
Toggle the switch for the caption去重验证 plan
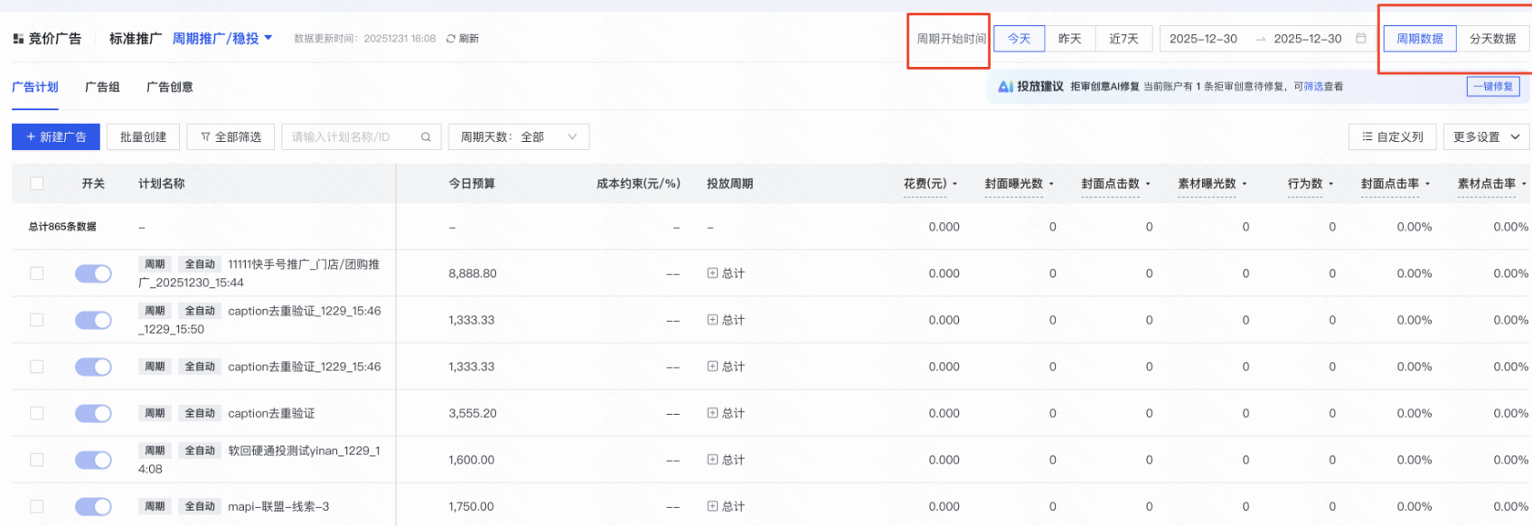tap(93, 413)
